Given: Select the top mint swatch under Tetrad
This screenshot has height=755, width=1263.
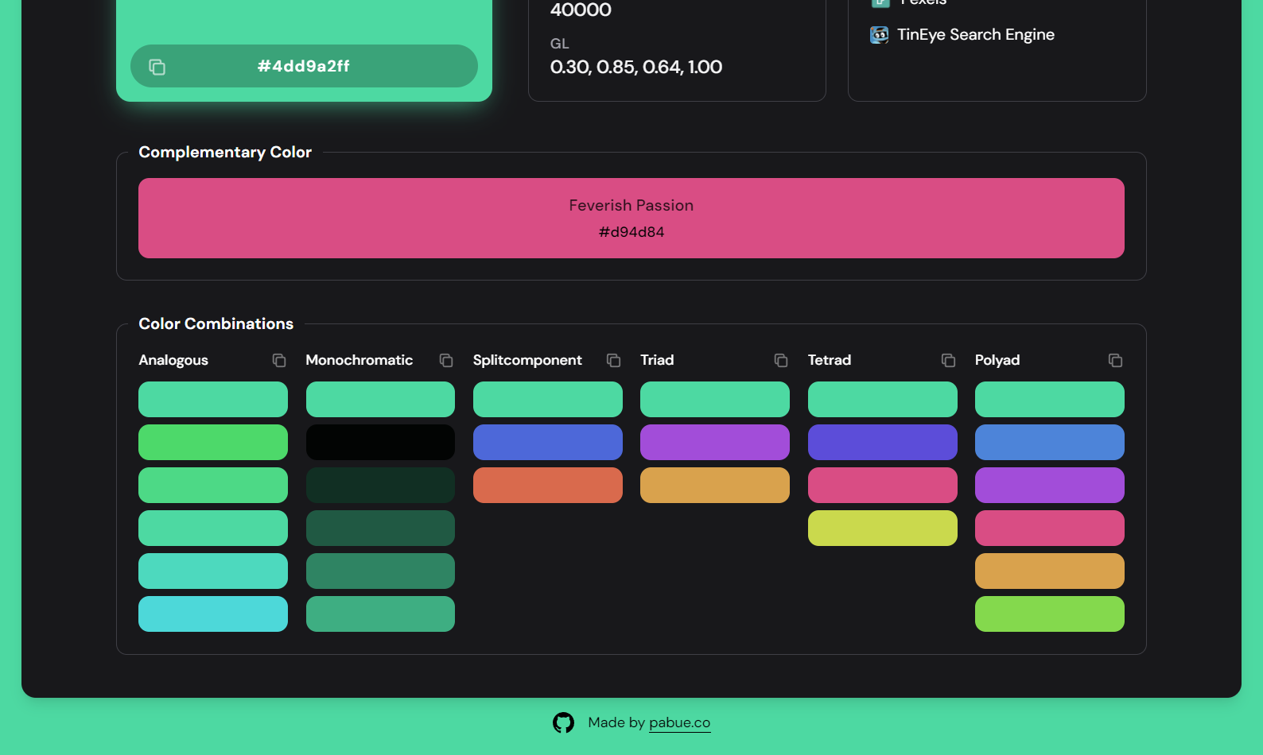Looking at the screenshot, I should pos(883,399).
